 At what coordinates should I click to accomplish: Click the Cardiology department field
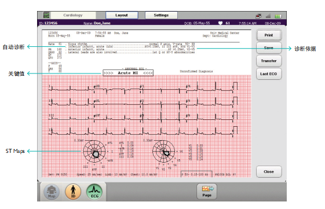73,15
